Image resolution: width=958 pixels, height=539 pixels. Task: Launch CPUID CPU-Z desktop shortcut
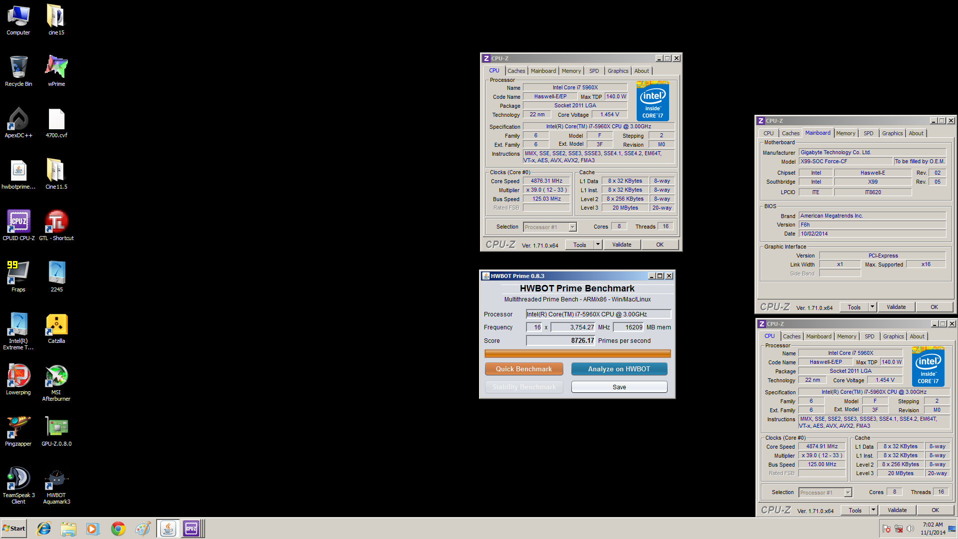pyautogui.click(x=18, y=226)
